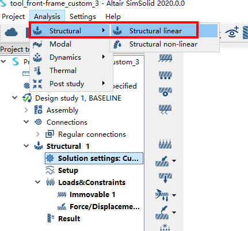Screen dimensions: 248x231
Task: Click the cloud icon in the toolbar
Action: (x=11, y=32)
